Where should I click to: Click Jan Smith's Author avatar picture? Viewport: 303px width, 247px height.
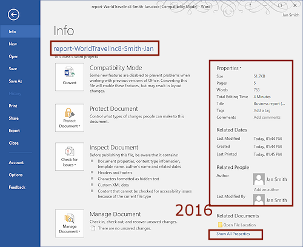pyautogui.click(x=259, y=179)
